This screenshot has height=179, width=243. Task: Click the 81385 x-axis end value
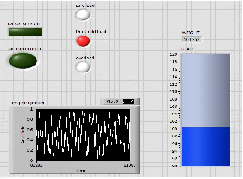pos(129,165)
